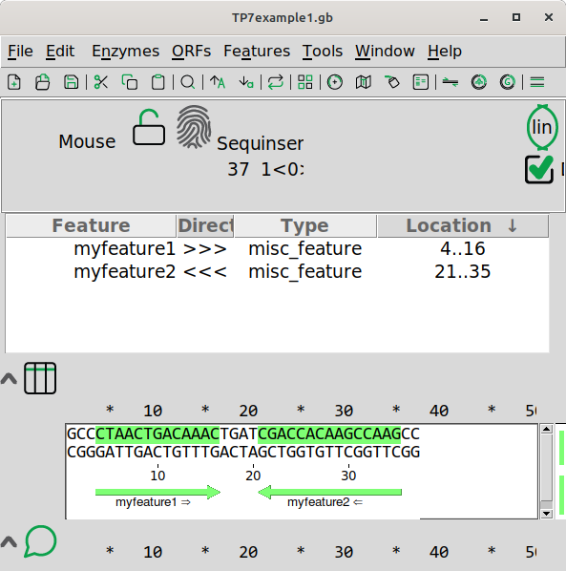Select the myfeature1 row in table
566x571 pixels.
pyautogui.click(x=278, y=248)
